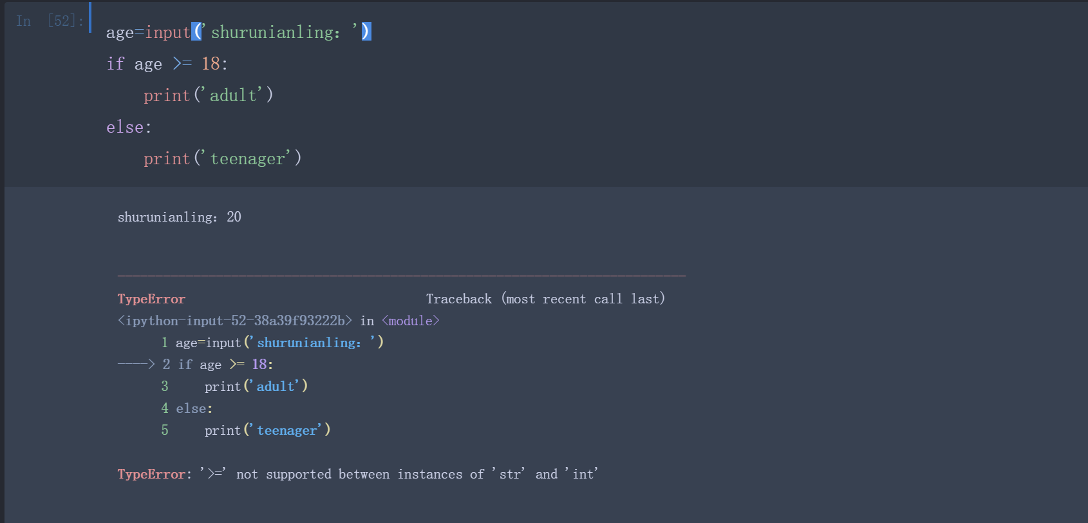
Task: Click the blue selected-cell indicator bar
Action: (x=90, y=17)
